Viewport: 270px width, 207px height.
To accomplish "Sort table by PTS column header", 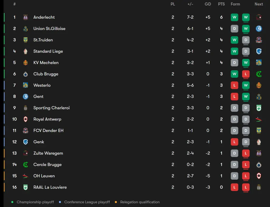I will pyautogui.click(x=221, y=4).
